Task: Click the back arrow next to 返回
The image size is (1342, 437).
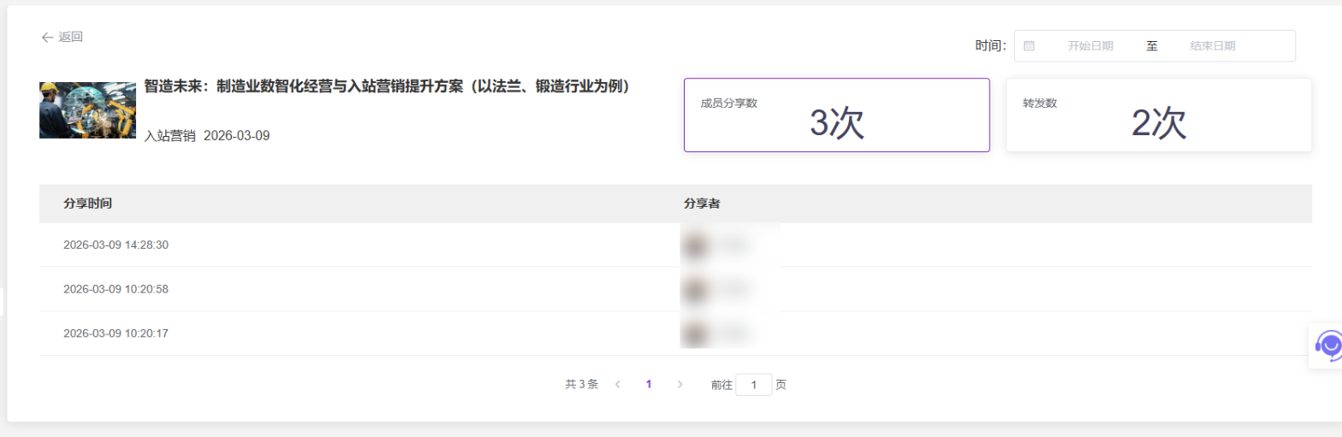Action: [x=47, y=38]
